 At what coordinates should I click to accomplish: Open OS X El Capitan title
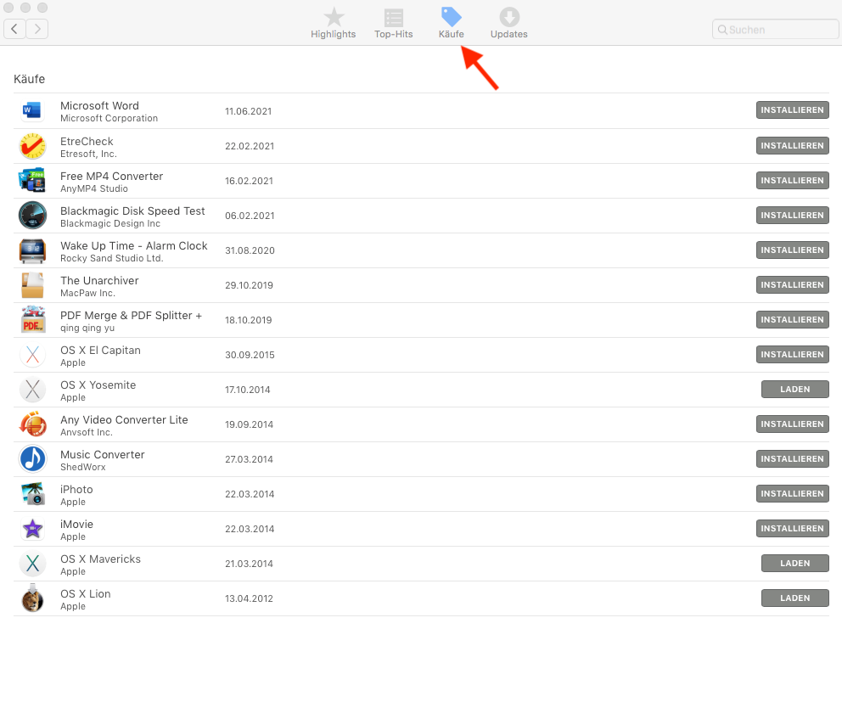[x=100, y=351]
